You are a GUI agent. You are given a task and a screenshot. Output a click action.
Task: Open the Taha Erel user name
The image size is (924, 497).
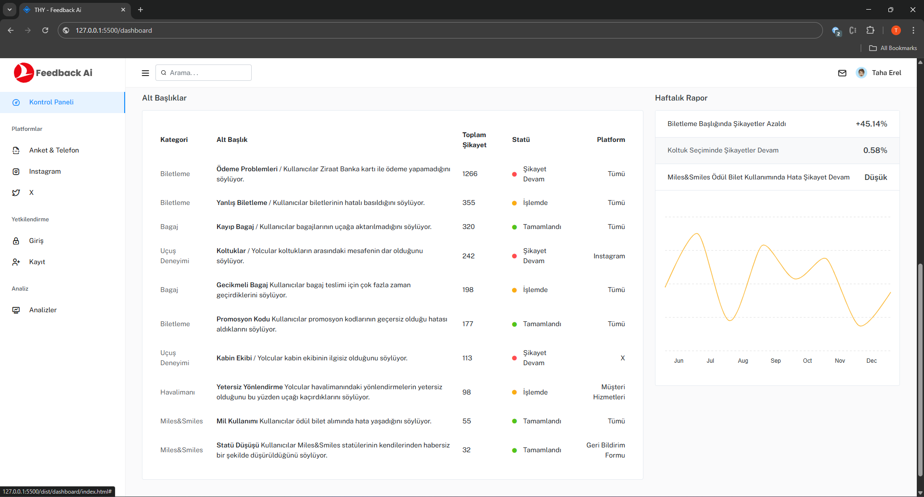[x=886, y=73]
